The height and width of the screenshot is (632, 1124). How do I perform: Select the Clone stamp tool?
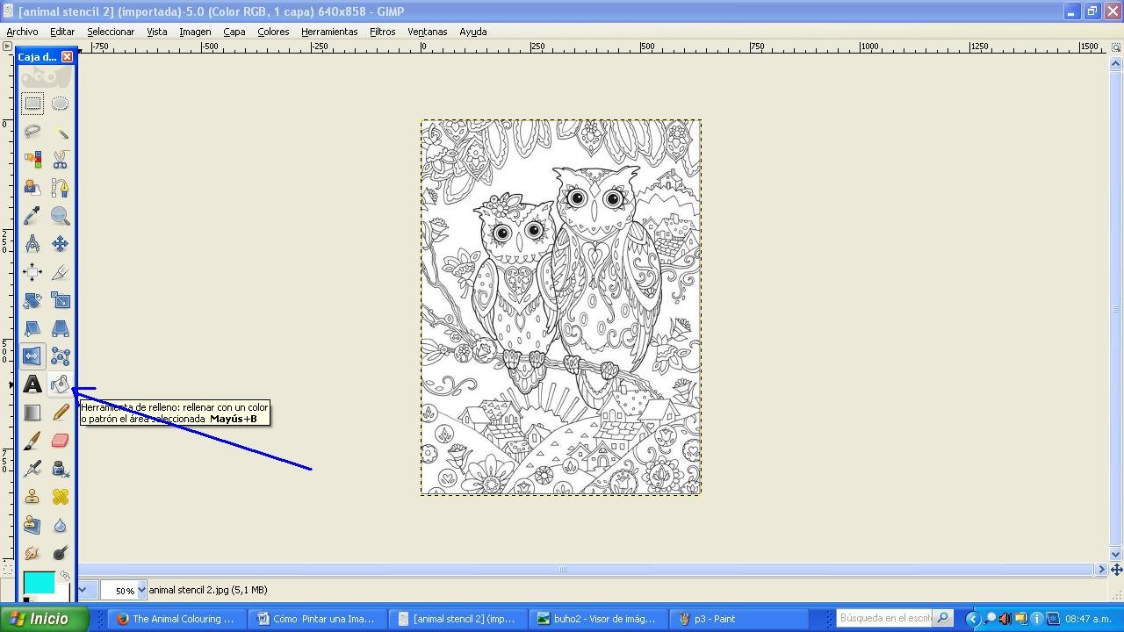[32, 497]
